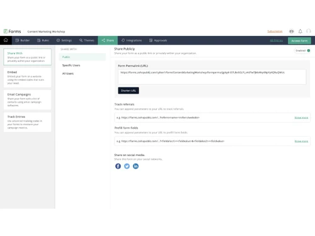
Task: Open the All Forms link
Action: tap(276, 40)
